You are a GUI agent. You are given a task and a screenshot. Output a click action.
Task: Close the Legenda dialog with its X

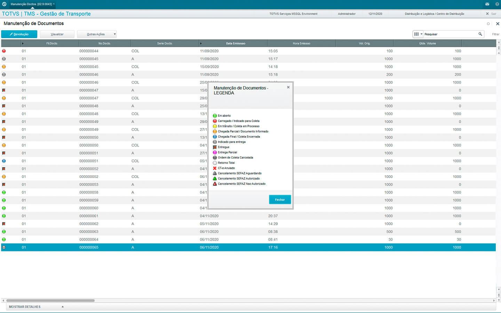tap(288, 87)
